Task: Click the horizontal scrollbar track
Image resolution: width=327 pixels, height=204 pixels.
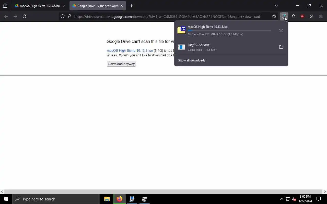Action: click(163, 192)
